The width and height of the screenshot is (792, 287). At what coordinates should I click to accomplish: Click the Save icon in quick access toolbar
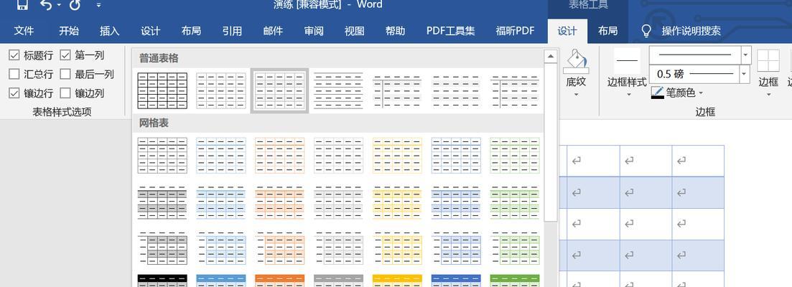[x=22, y=4]
